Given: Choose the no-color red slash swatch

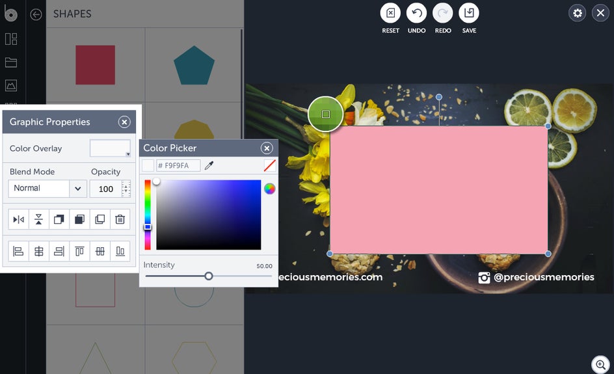Looking at the screenshot, I should pyautogui.click(x=270, y=165).
